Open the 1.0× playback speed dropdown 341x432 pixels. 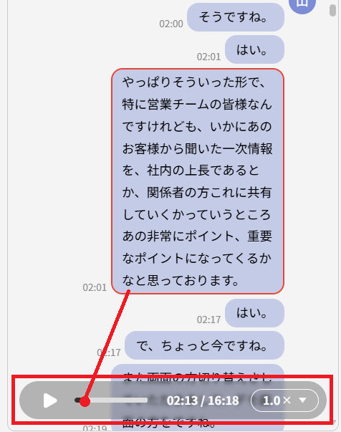284,400
